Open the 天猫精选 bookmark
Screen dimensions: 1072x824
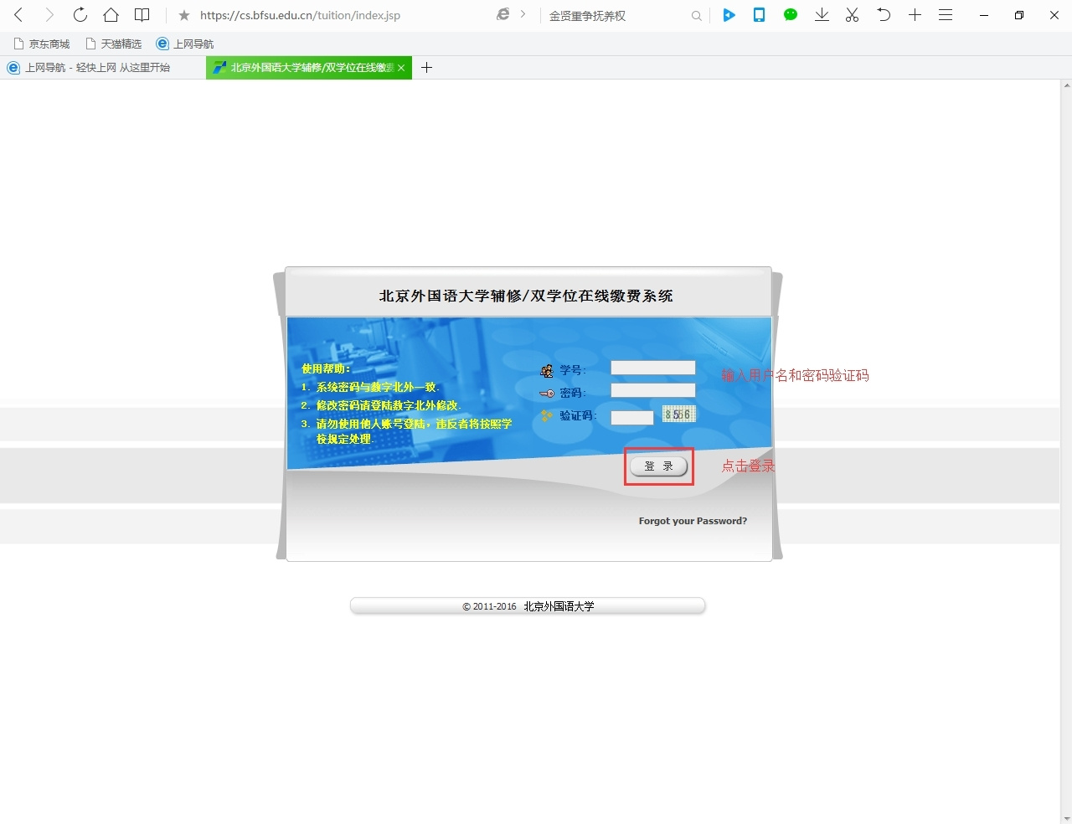tap(114, 44)
